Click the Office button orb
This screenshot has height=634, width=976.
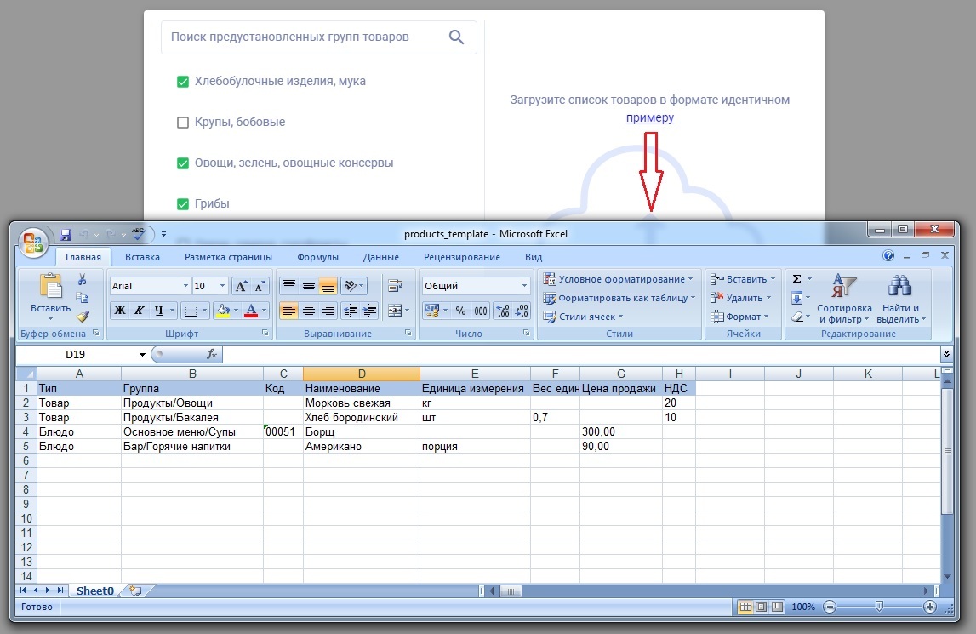pos(32,242)
